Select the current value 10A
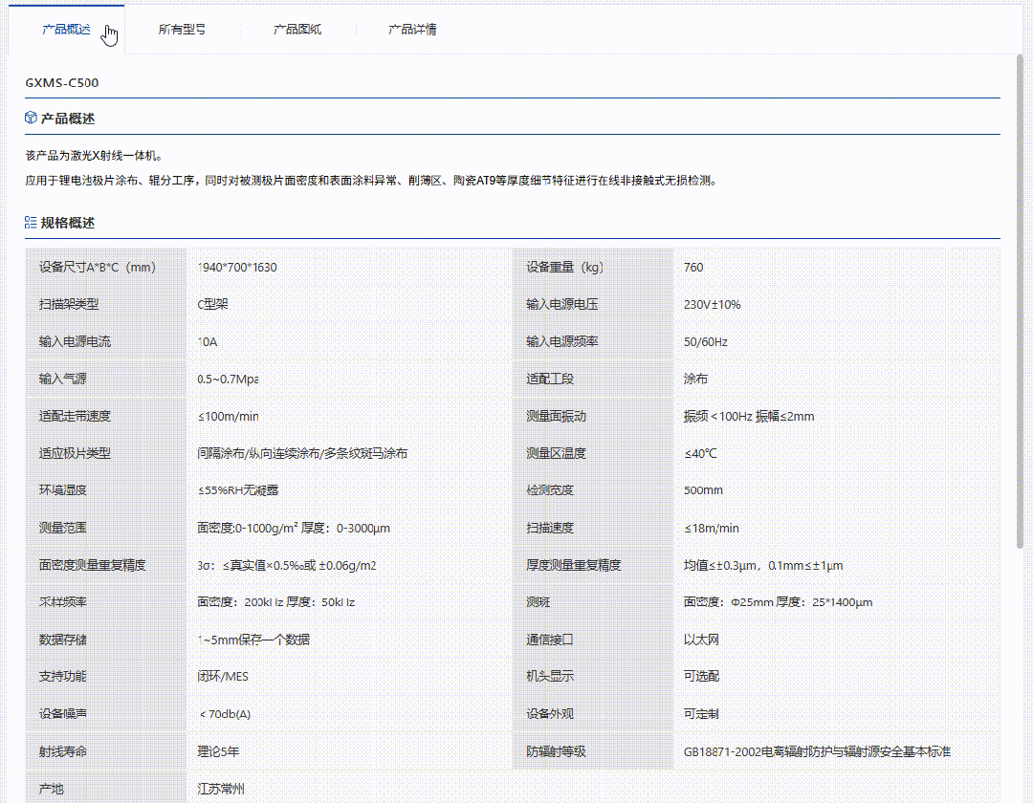The width and height of the screenshot is (1033, 803). (x=207, y=341)
